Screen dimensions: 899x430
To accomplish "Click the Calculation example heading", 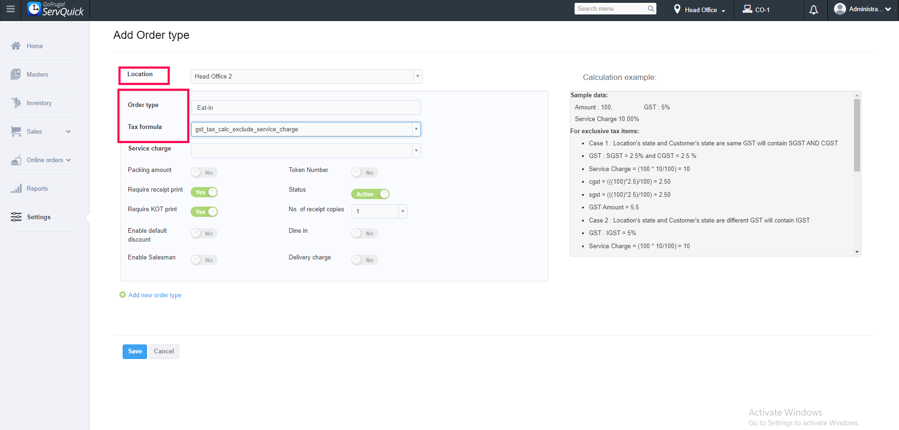I will 619,77.
